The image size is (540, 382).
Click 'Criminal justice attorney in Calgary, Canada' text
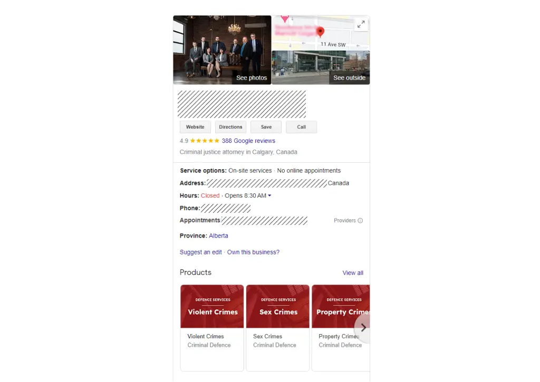pyautogui.click(x=238, y=152)
